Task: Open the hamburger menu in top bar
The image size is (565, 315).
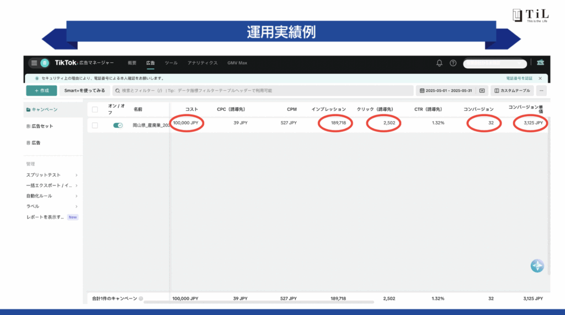Action: 34,63
